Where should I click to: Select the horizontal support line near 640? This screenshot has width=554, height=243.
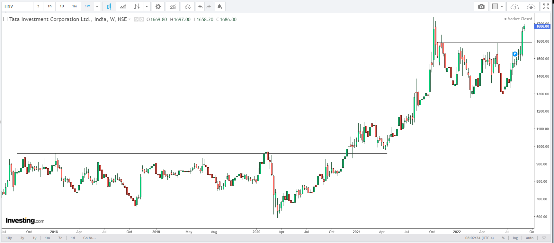(196, 210)
